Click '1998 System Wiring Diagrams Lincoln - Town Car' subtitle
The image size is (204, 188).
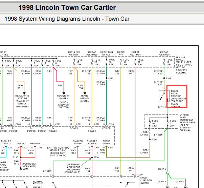point(67,19)
